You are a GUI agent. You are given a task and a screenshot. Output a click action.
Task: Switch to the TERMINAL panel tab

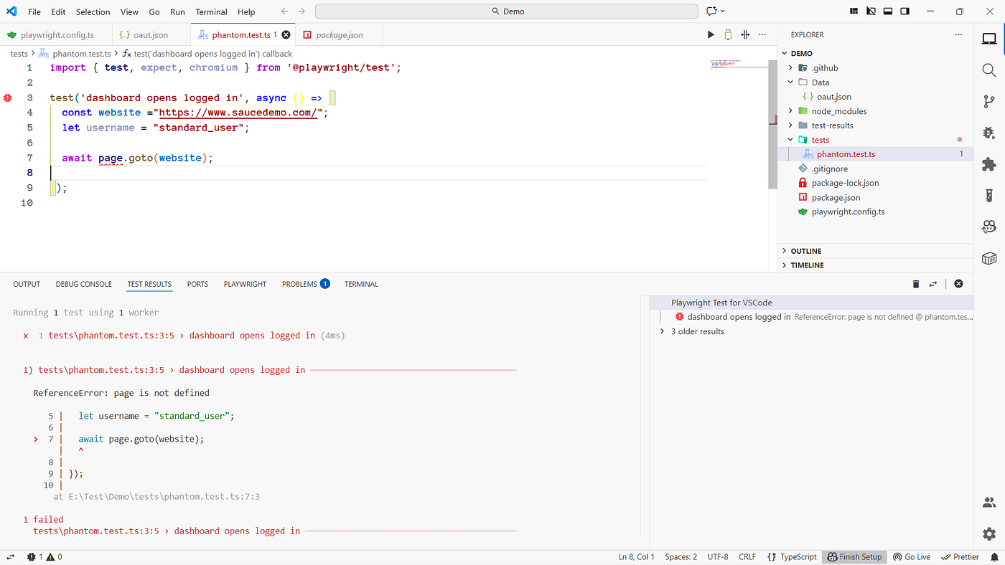361,284
